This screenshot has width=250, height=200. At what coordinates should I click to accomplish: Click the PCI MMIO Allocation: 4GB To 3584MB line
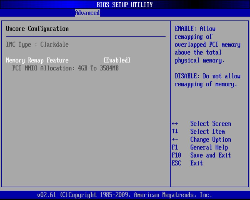(66, 68)
